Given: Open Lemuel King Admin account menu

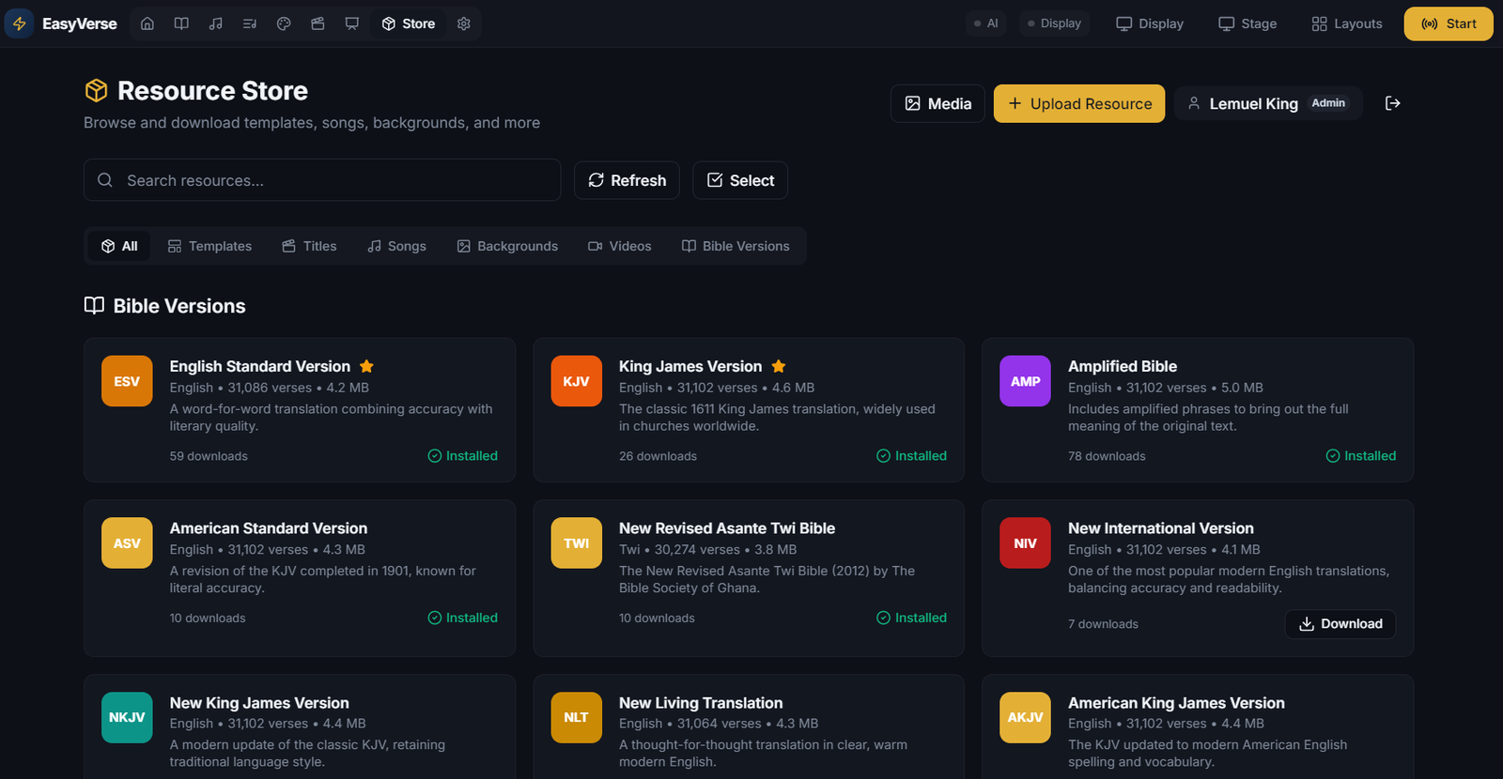Looking at the screenshot, I should [1267, 103].
